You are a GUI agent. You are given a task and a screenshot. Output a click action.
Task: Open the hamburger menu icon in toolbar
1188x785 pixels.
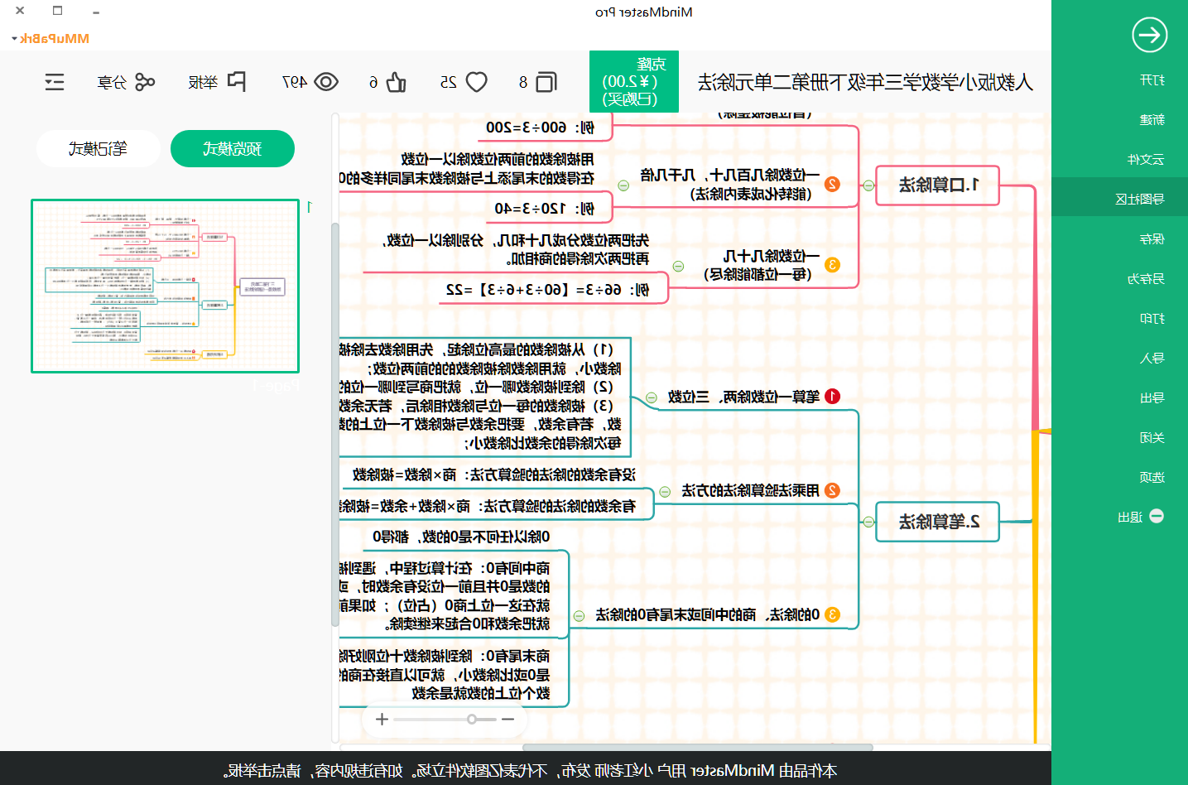(55, 81)
